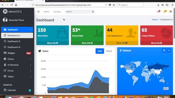Switch Sales chart to Area tab
The image size is (175, 98).
pyautogui.click(x=100, y=51)
